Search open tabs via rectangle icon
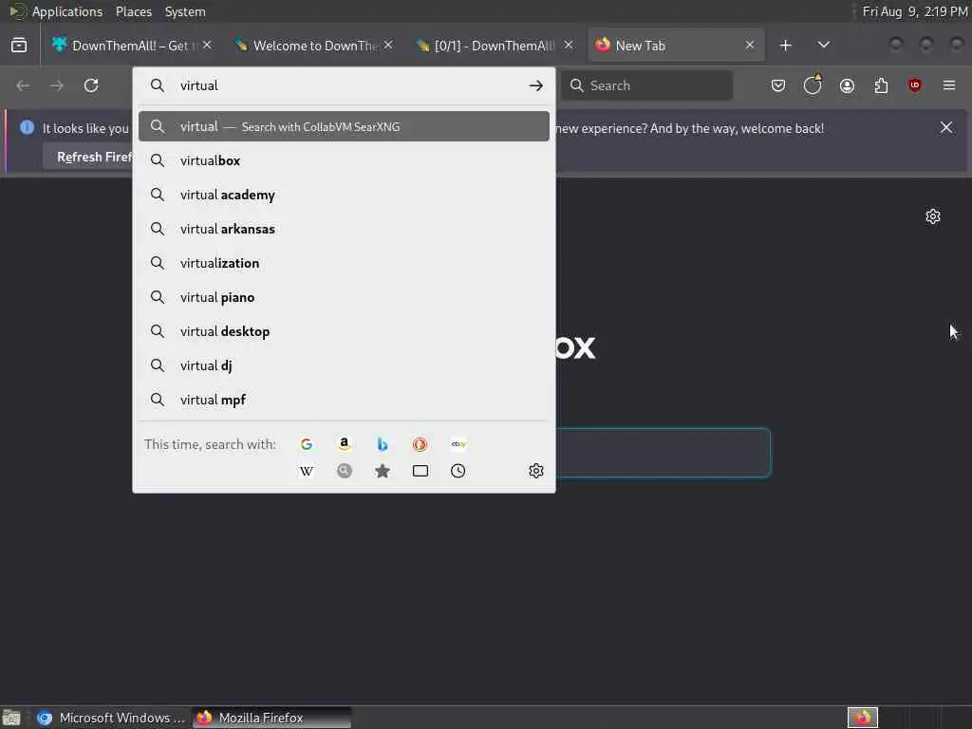 pos(421,471)
